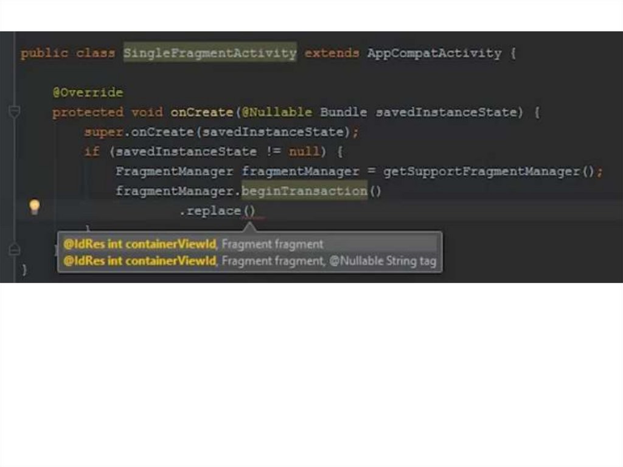This screenshot has height=467, width=623.
Task: Click the @Nullable annotation in onCreate parameters
Action: [277, 112]
